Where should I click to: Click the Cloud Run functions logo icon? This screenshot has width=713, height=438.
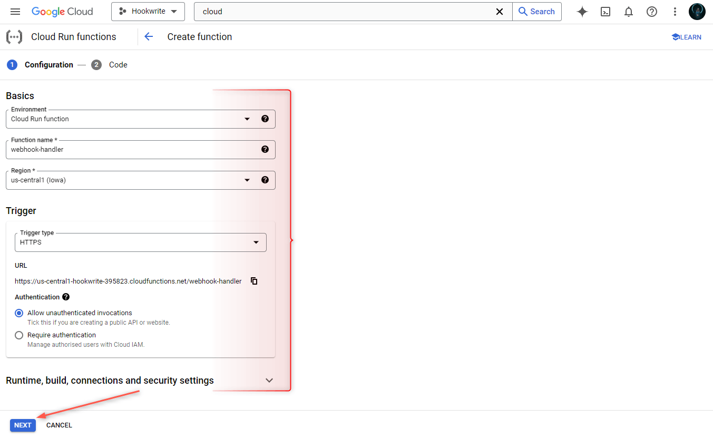click(14, 36)
